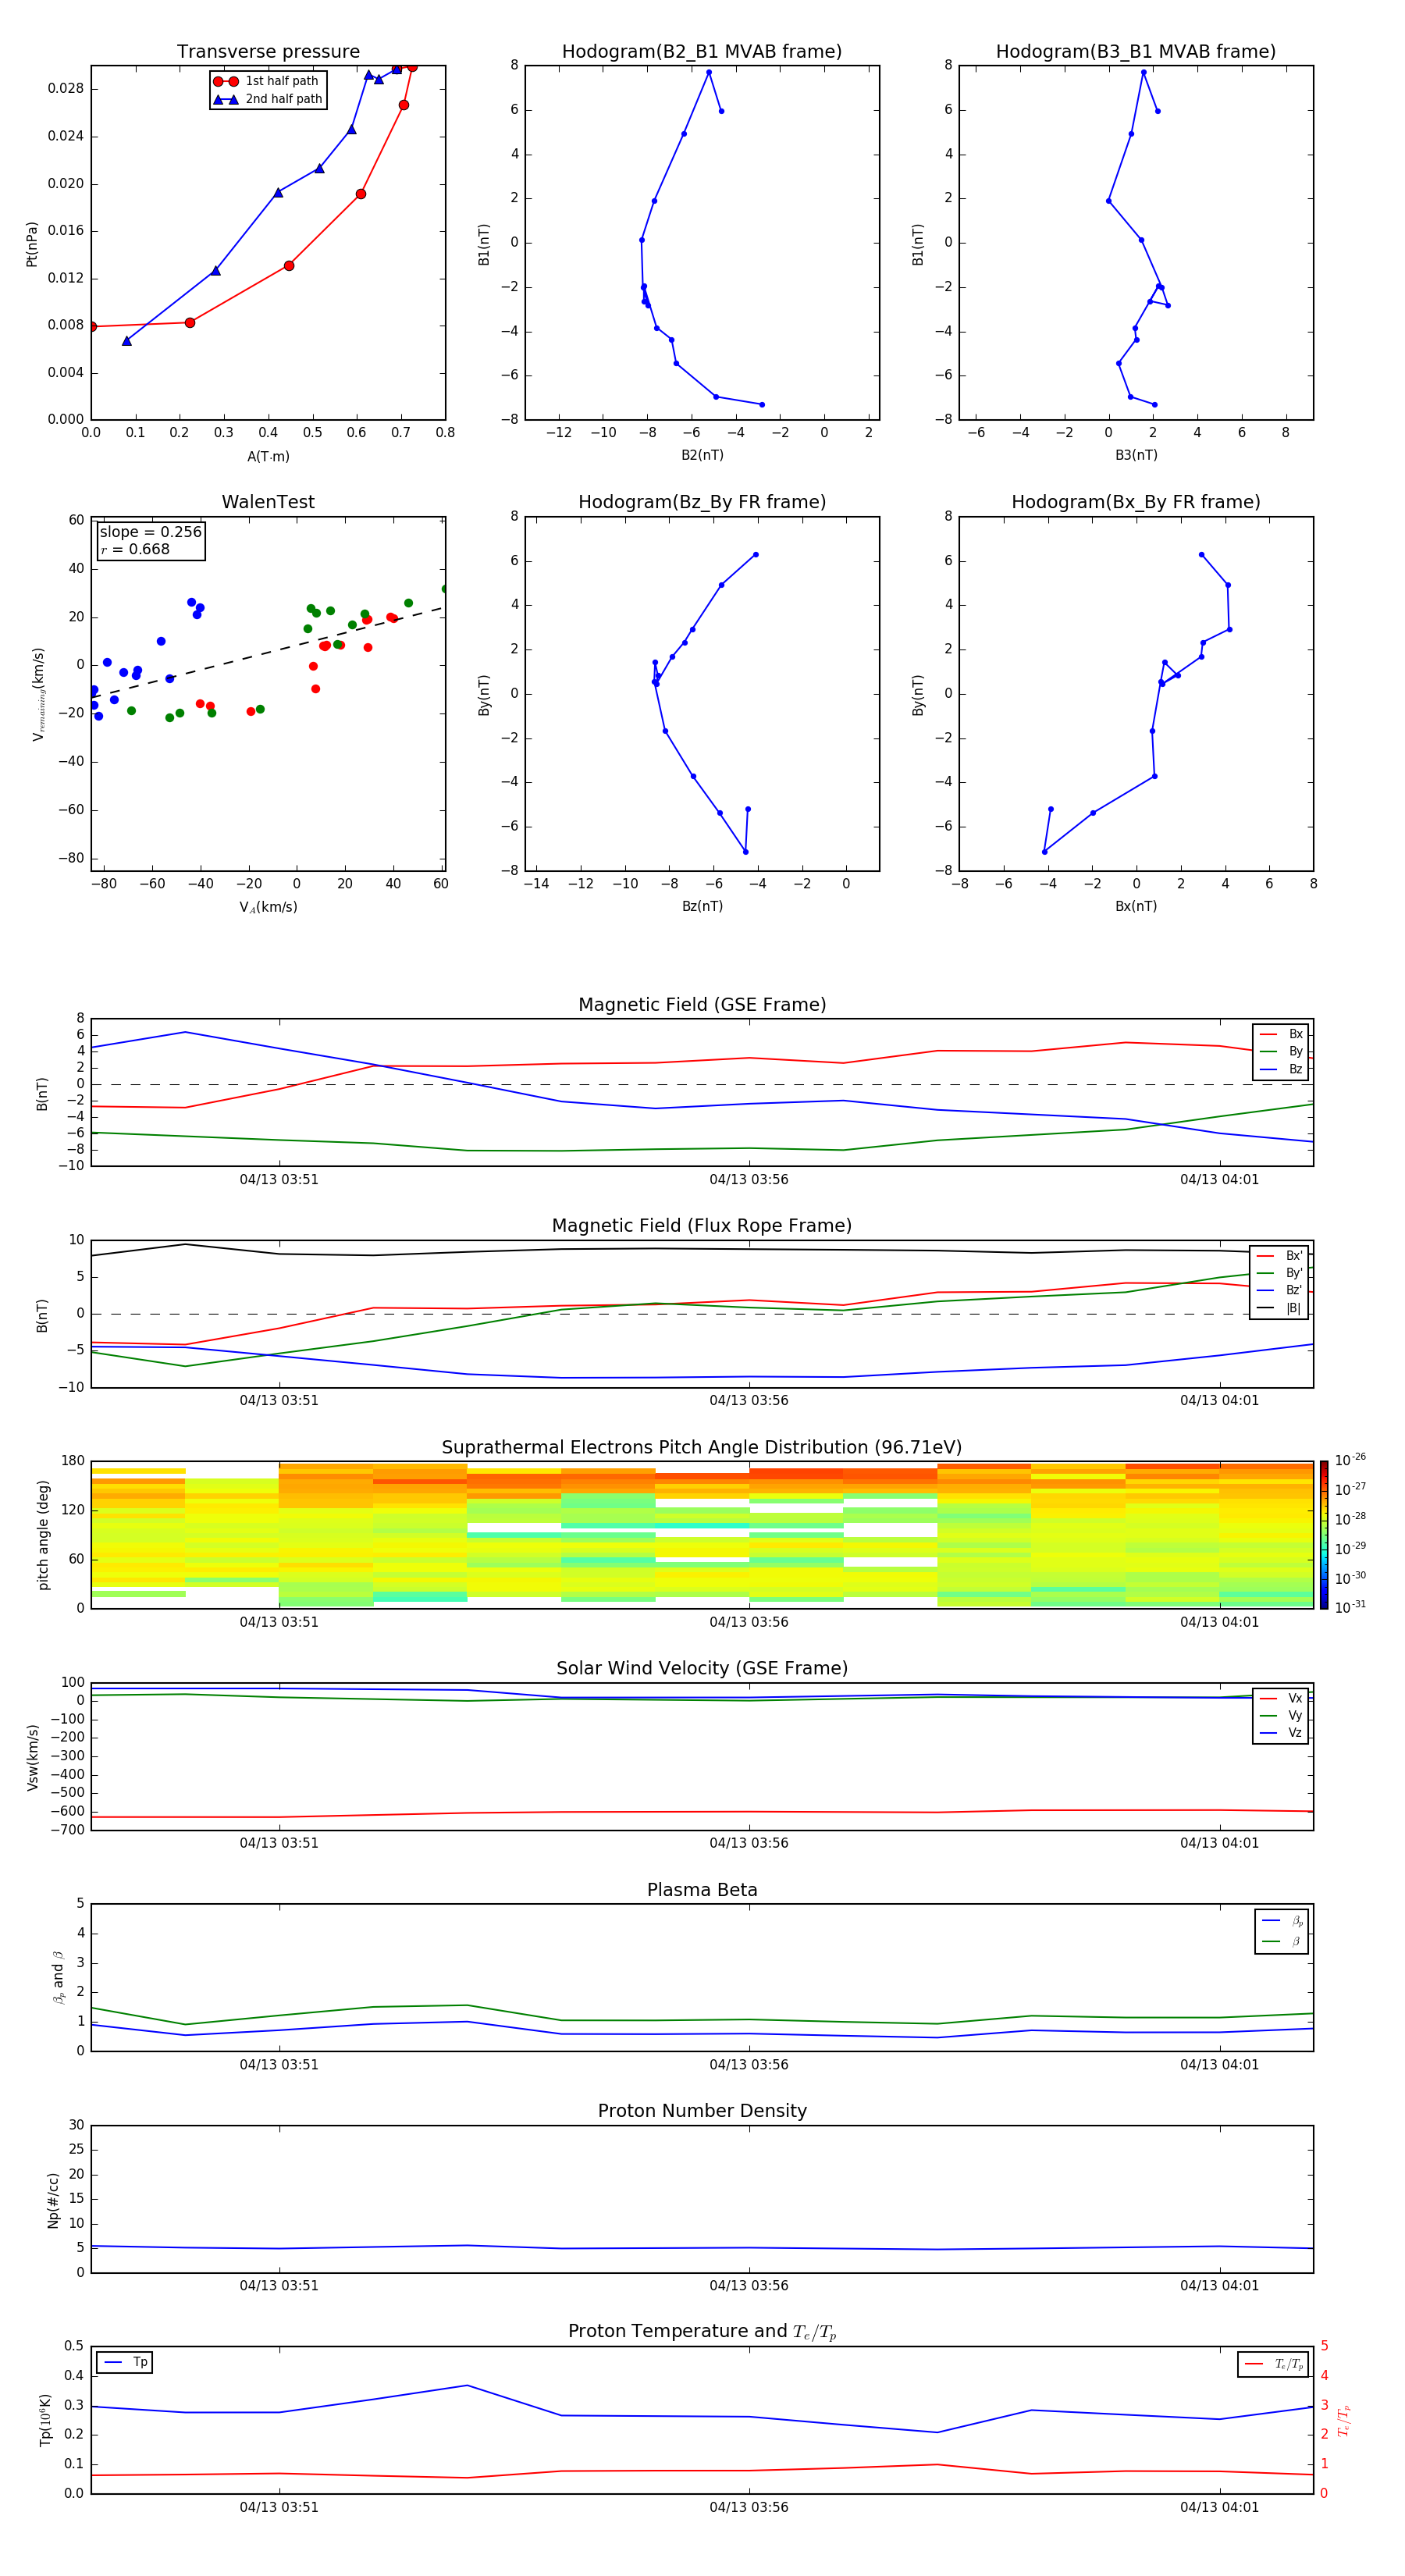Click '04/13 04:01' tick under GSE field plot
The width and height of the screenshot is (1405, 2576).
(1220, 1180)
